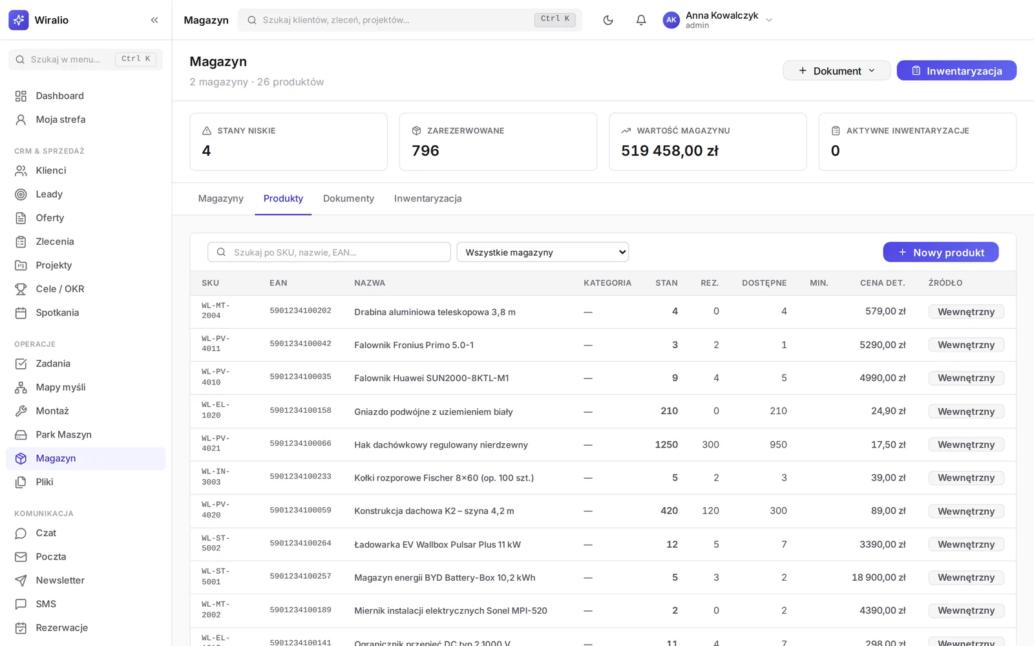
Task: Open the Stany niskie card
Action: pyautogui.click(x=288, y=142)
